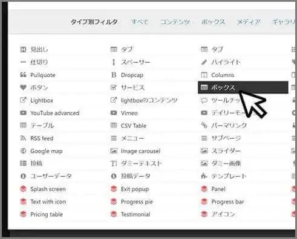Insert the highlighted ボックス shortcode
This screenshot has width=297, height=239.
pyautogui.click(x=243, y=88)
